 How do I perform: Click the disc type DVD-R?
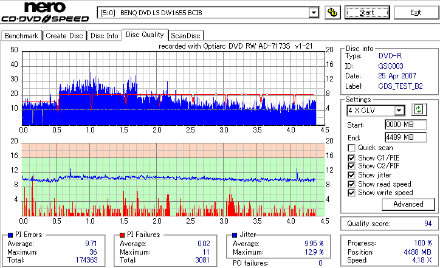[390, 56]
